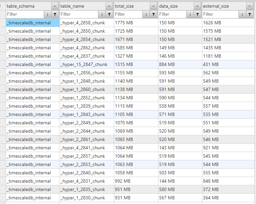
Task: Select cell _hyper_2_2857_chunk
Action: (x=87, y=156)
